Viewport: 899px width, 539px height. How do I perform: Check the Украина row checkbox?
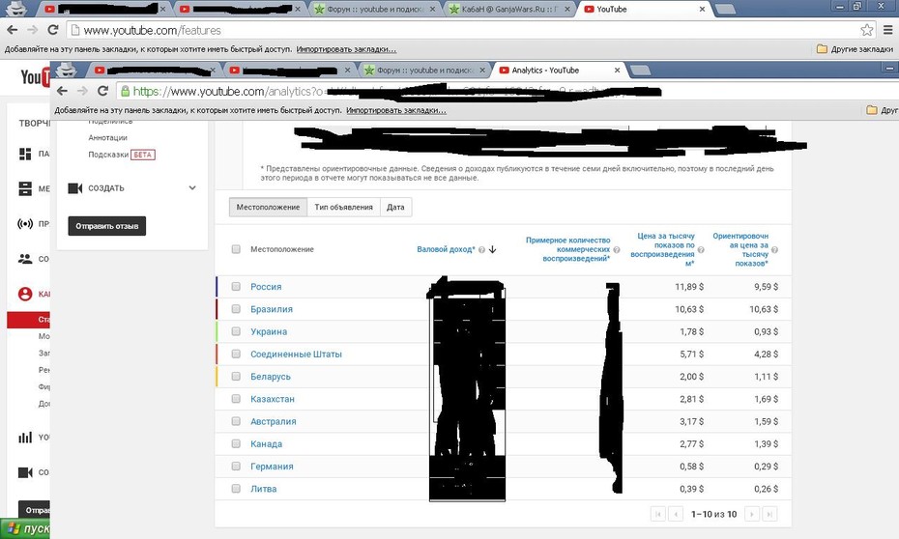(236, 331)
